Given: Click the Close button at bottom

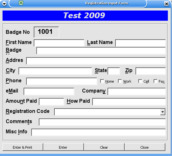Looking at the screenshot, I should [145, 147].
